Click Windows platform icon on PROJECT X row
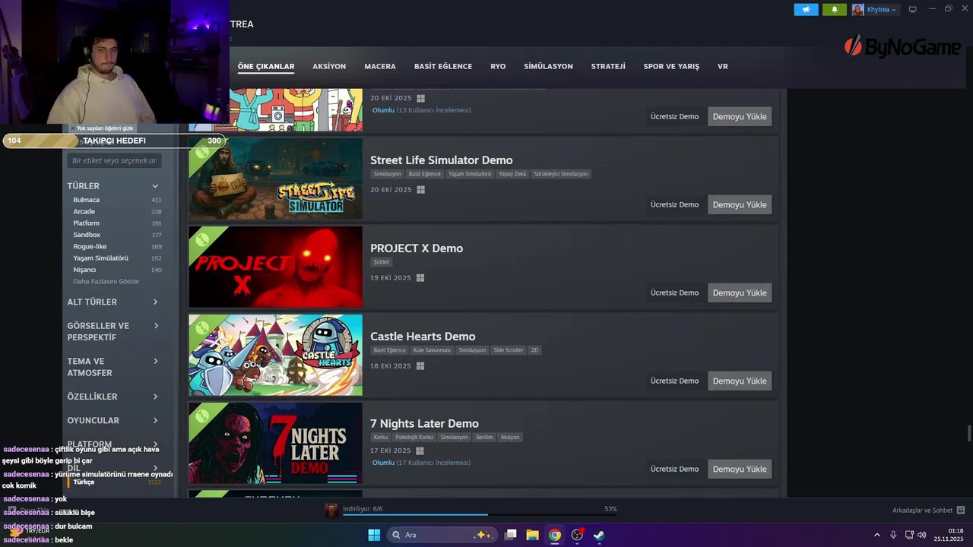973x547 pixels. 420,278
